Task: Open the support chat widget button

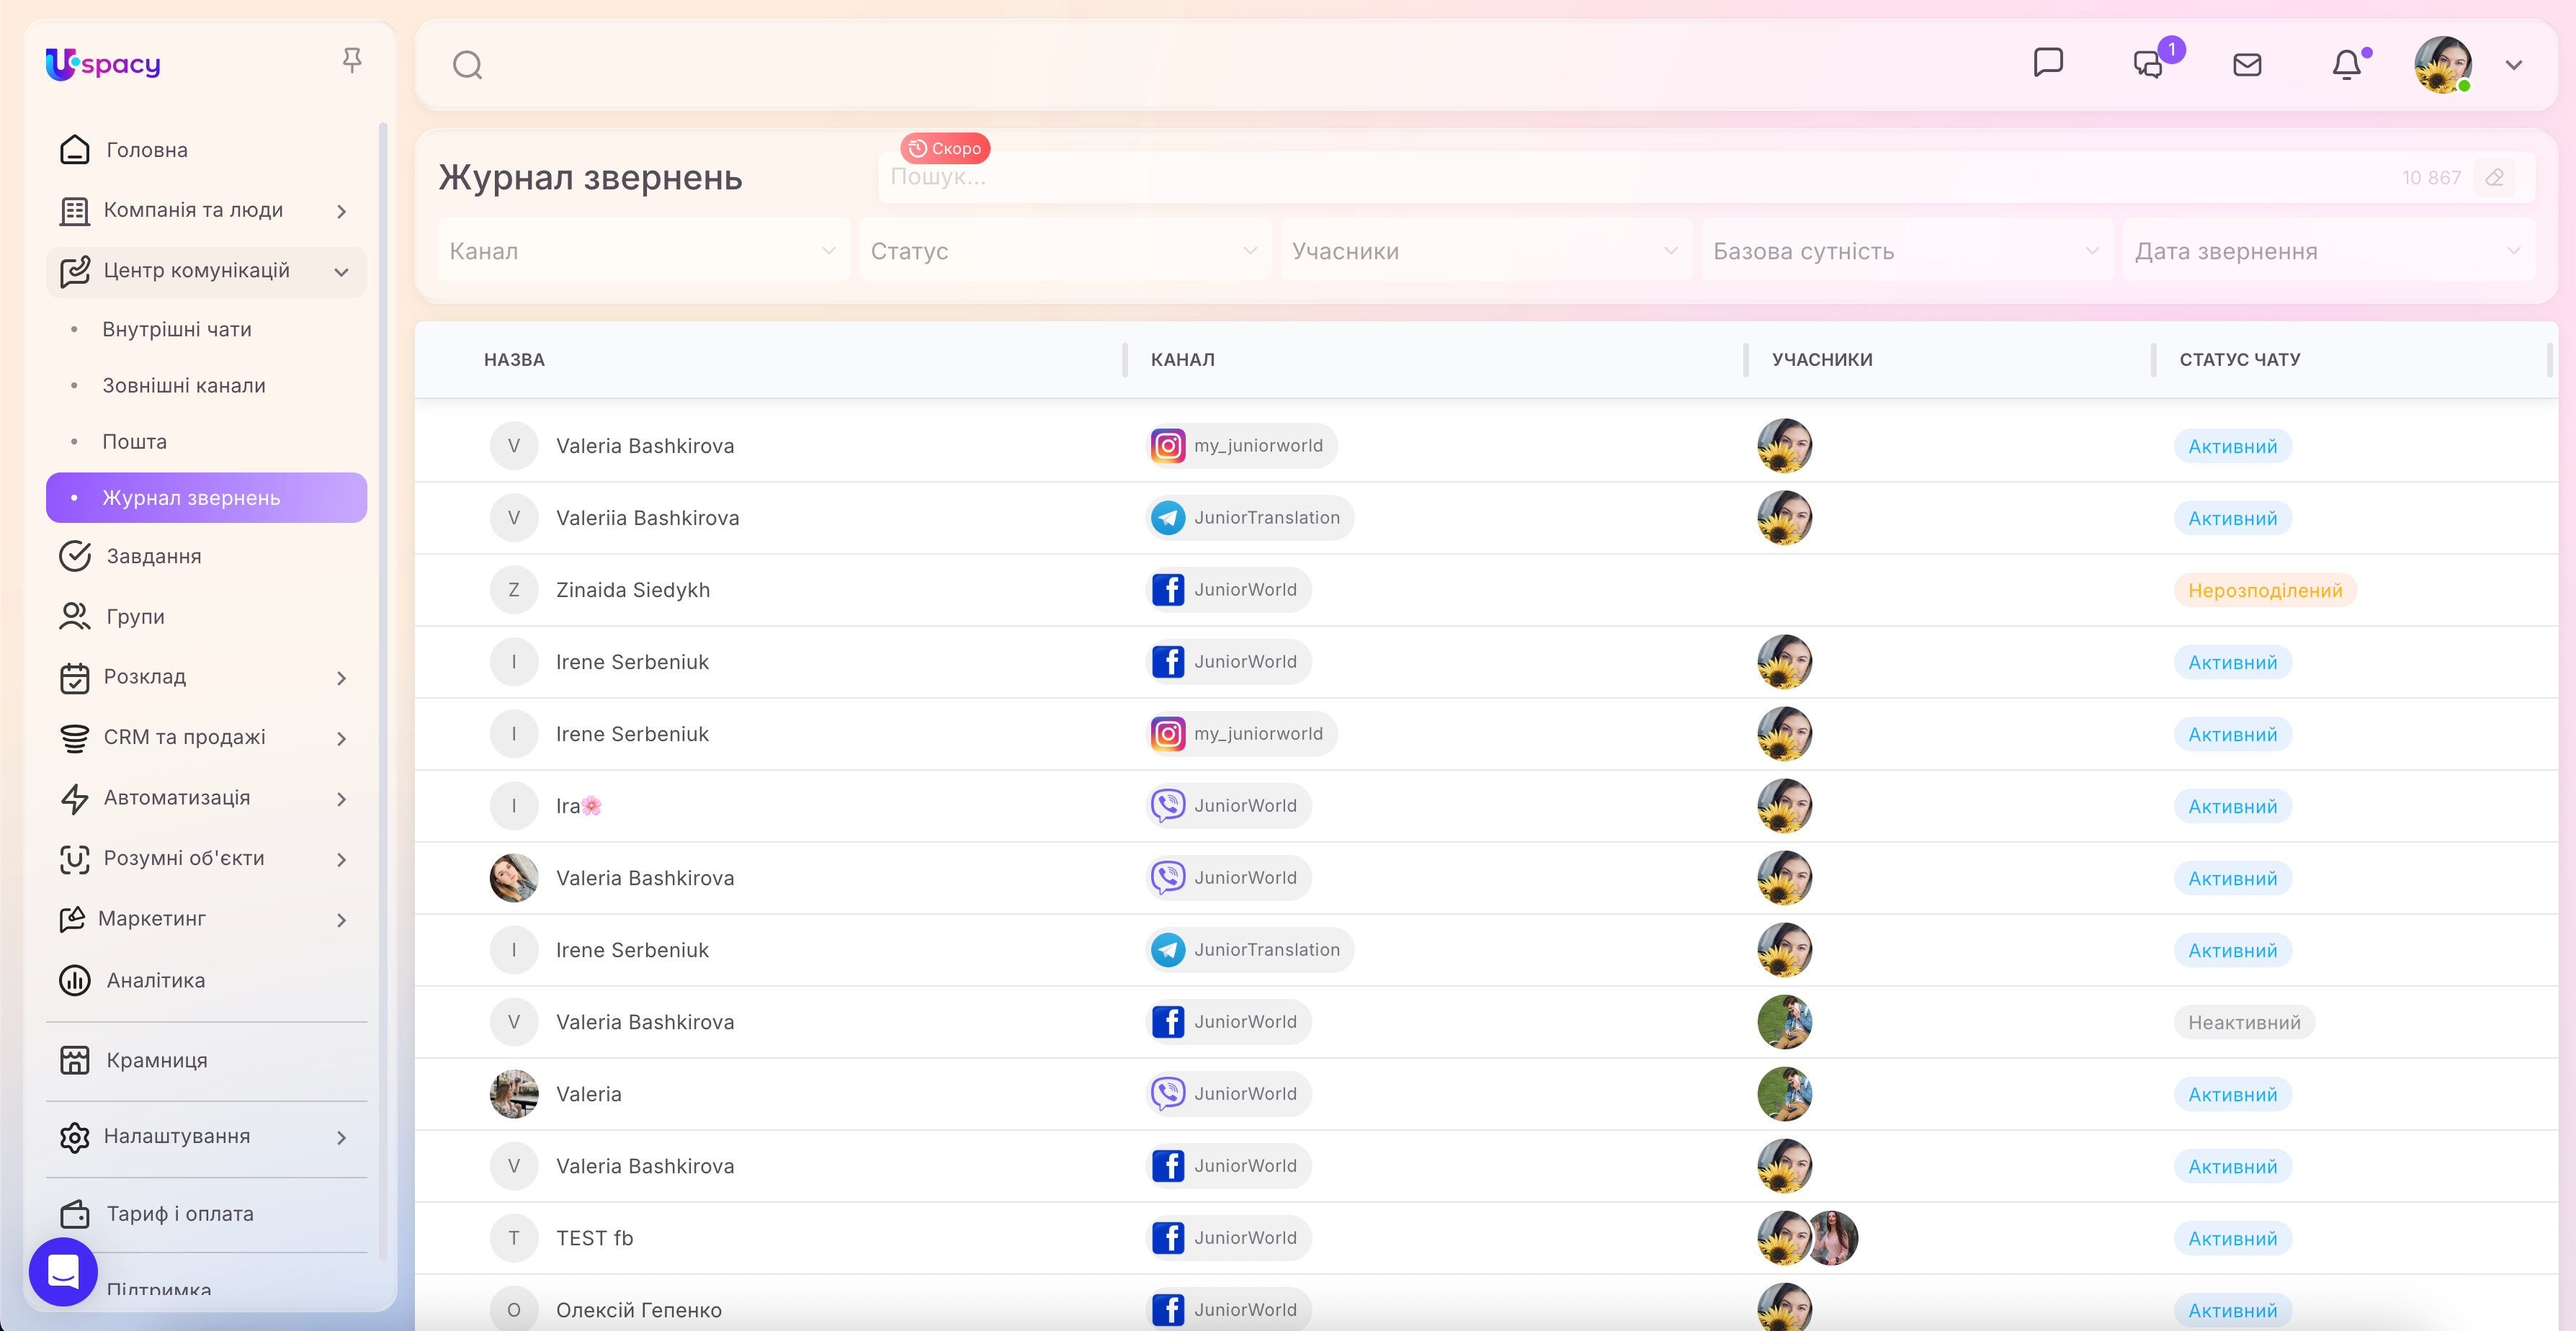Action: [63, 1271]
